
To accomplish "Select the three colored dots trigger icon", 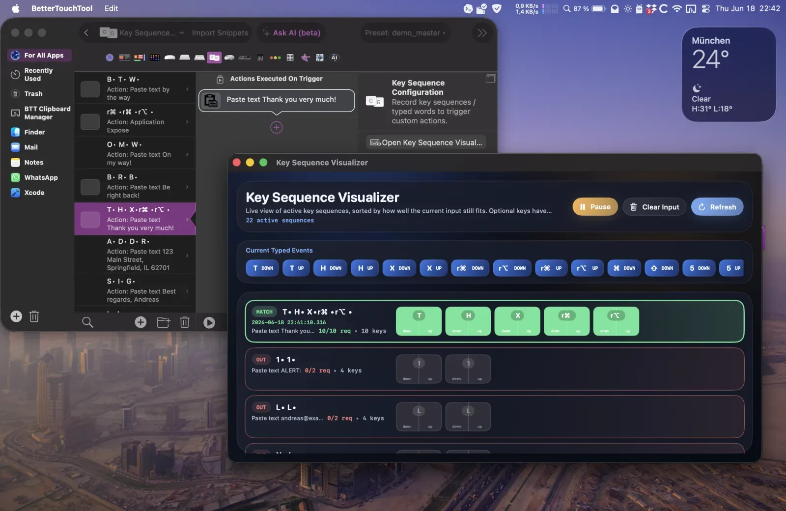I will [x=275, y=57].
